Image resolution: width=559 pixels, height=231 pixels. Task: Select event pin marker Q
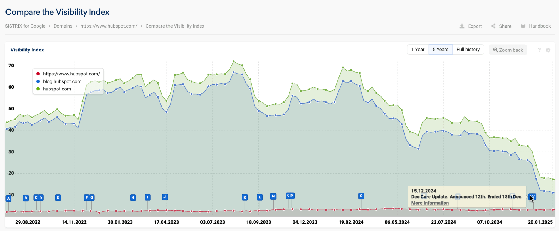tap(361, 196)
